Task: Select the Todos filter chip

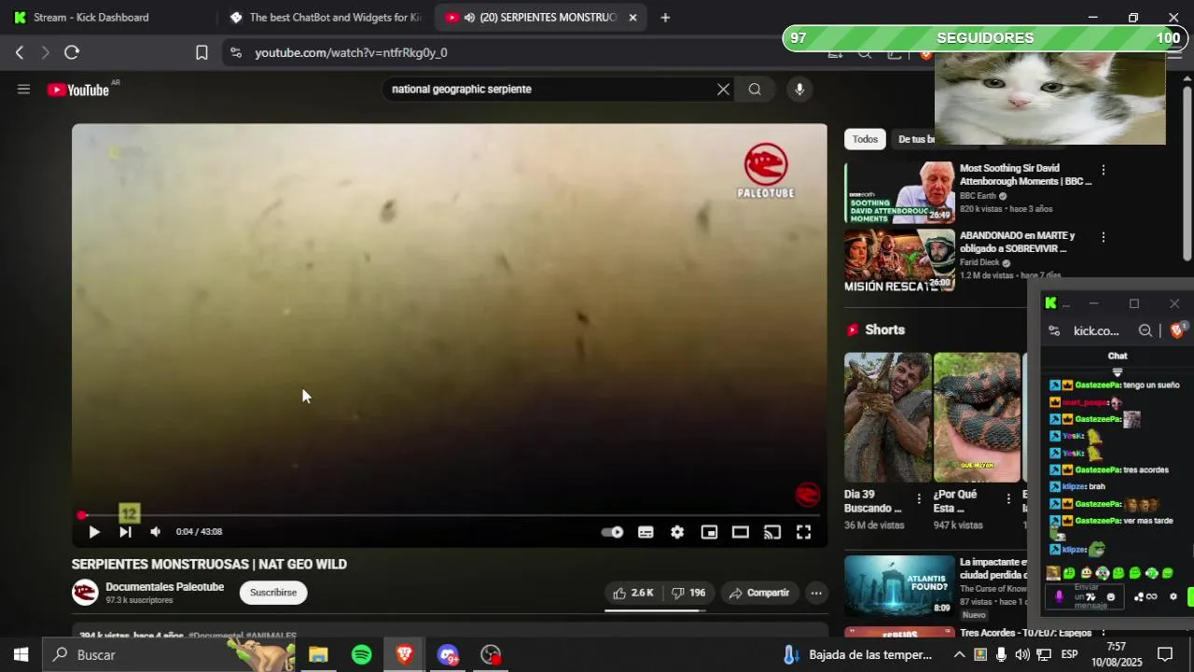Action: [865, 139]
